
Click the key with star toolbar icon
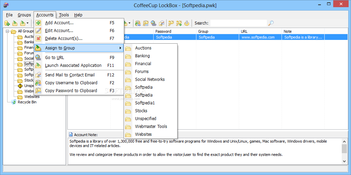(171, 23)
